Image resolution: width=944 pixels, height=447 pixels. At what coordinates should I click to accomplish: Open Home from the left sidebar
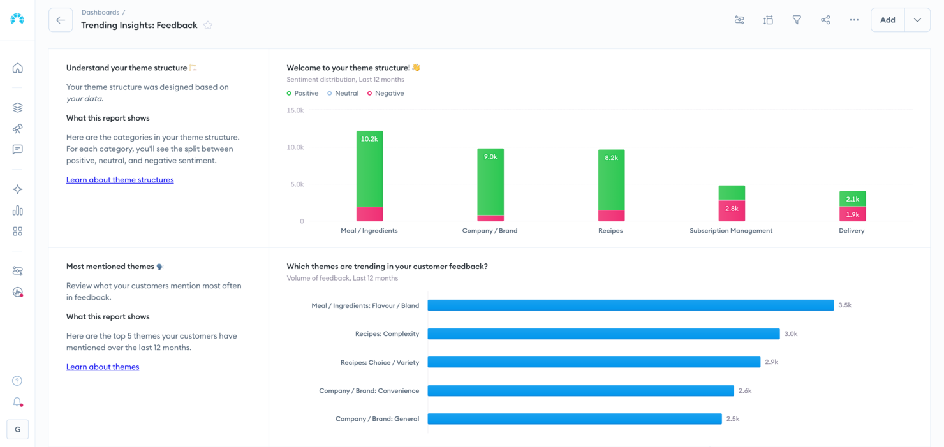coord(17,68)
